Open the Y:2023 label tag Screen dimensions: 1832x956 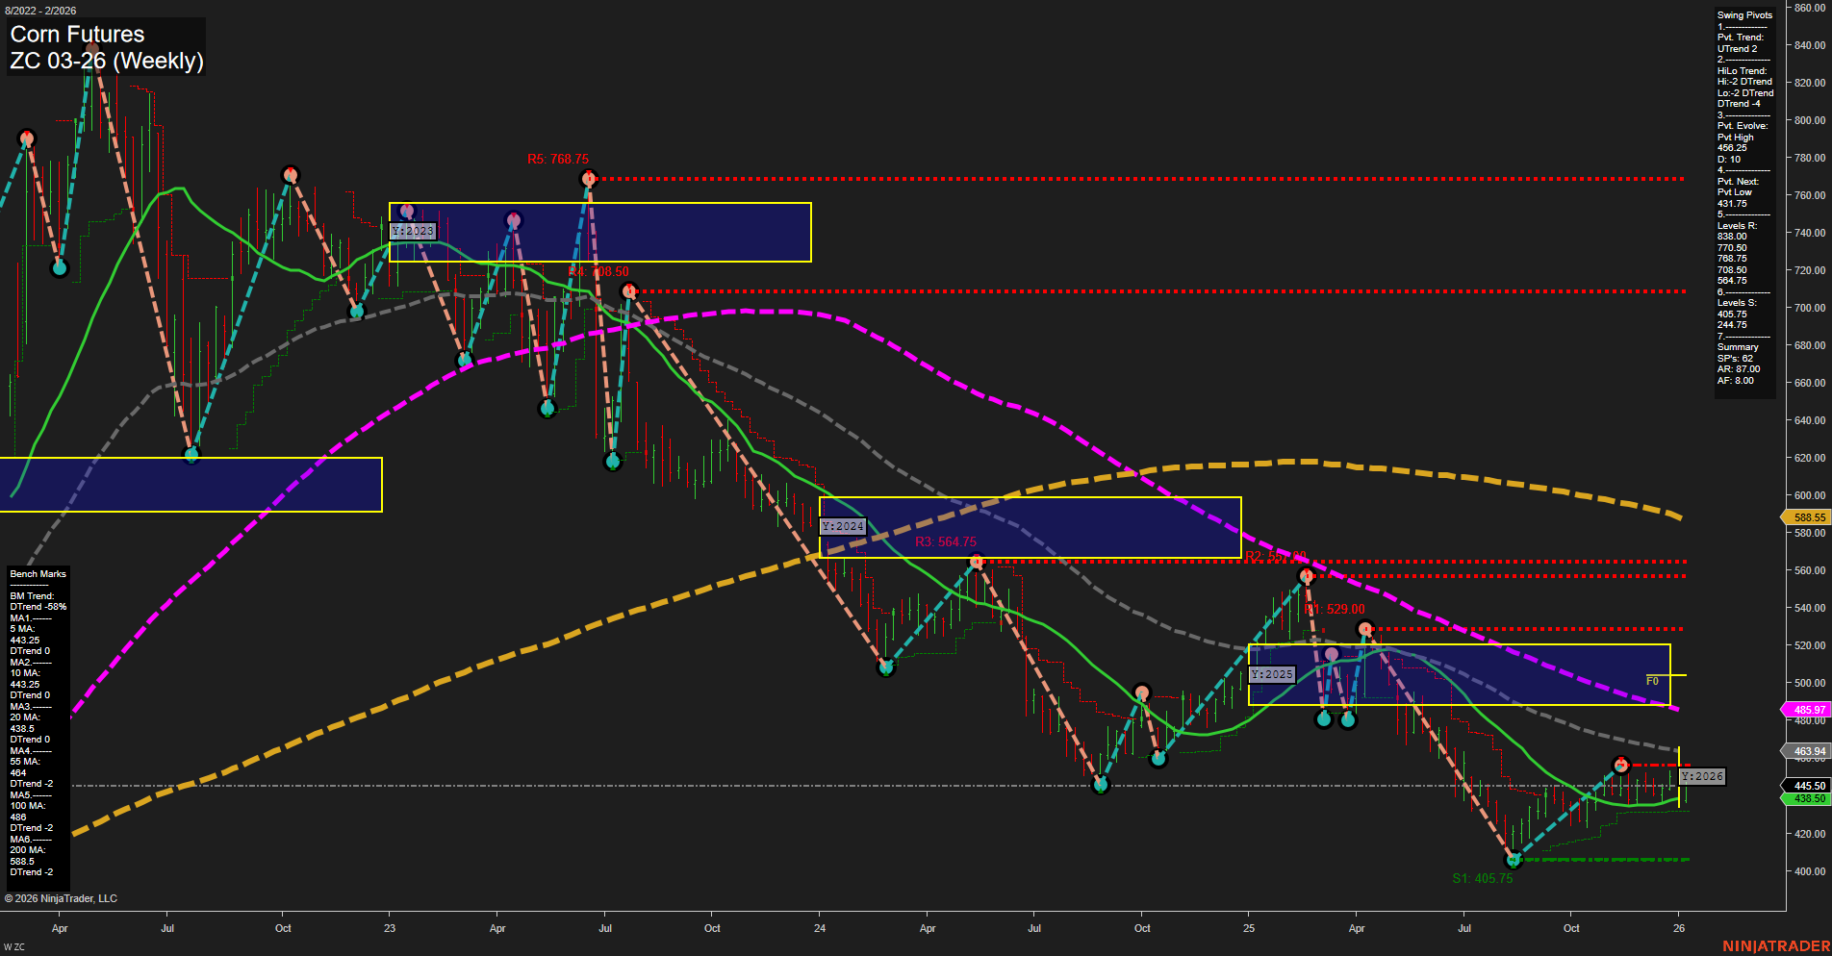tap(412, 231)
